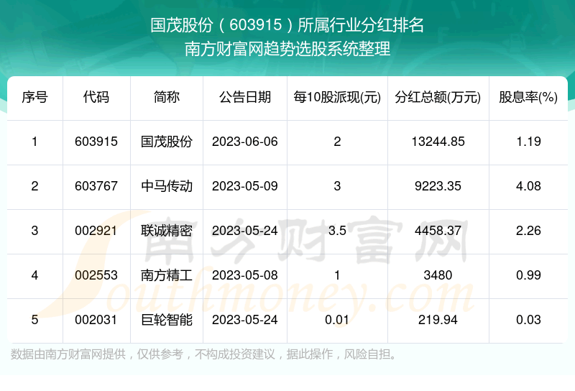Select dividend total 3480
The width and height of the screenshot is (575, 391).
coord(438,275)
